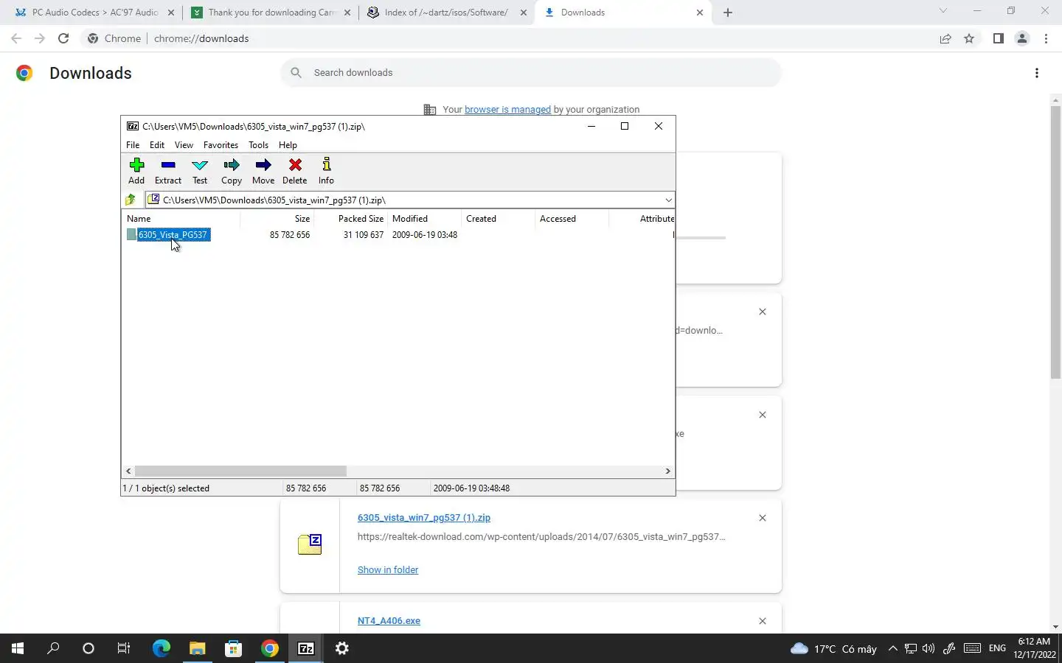The image size is (1062, 663).
Task: Open Windows taskbar search
Action: (53, 648)
